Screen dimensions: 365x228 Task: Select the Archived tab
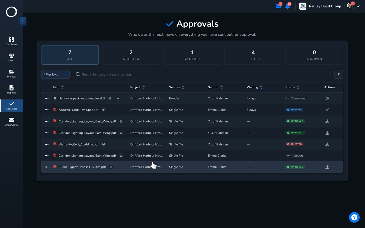[x=314, y=55]
